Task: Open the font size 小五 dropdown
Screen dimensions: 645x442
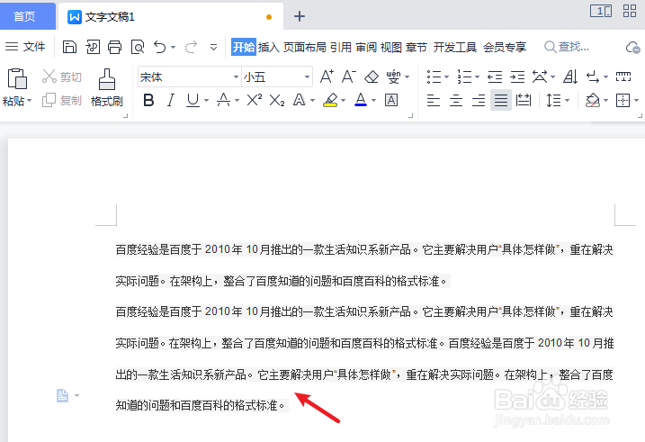Action: (307, 77)
